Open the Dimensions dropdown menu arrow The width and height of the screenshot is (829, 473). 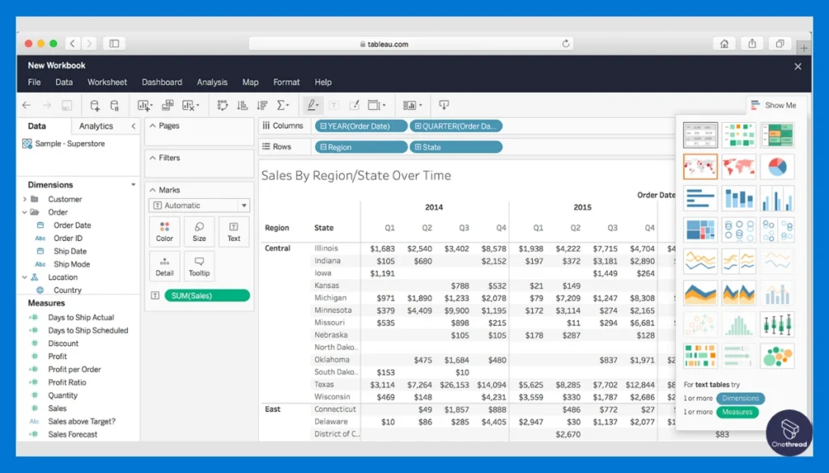point(134,185)
